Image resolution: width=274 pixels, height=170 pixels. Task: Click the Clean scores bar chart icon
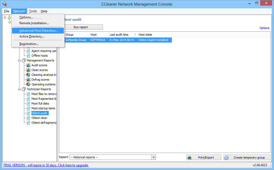click(x=28, y=70)
